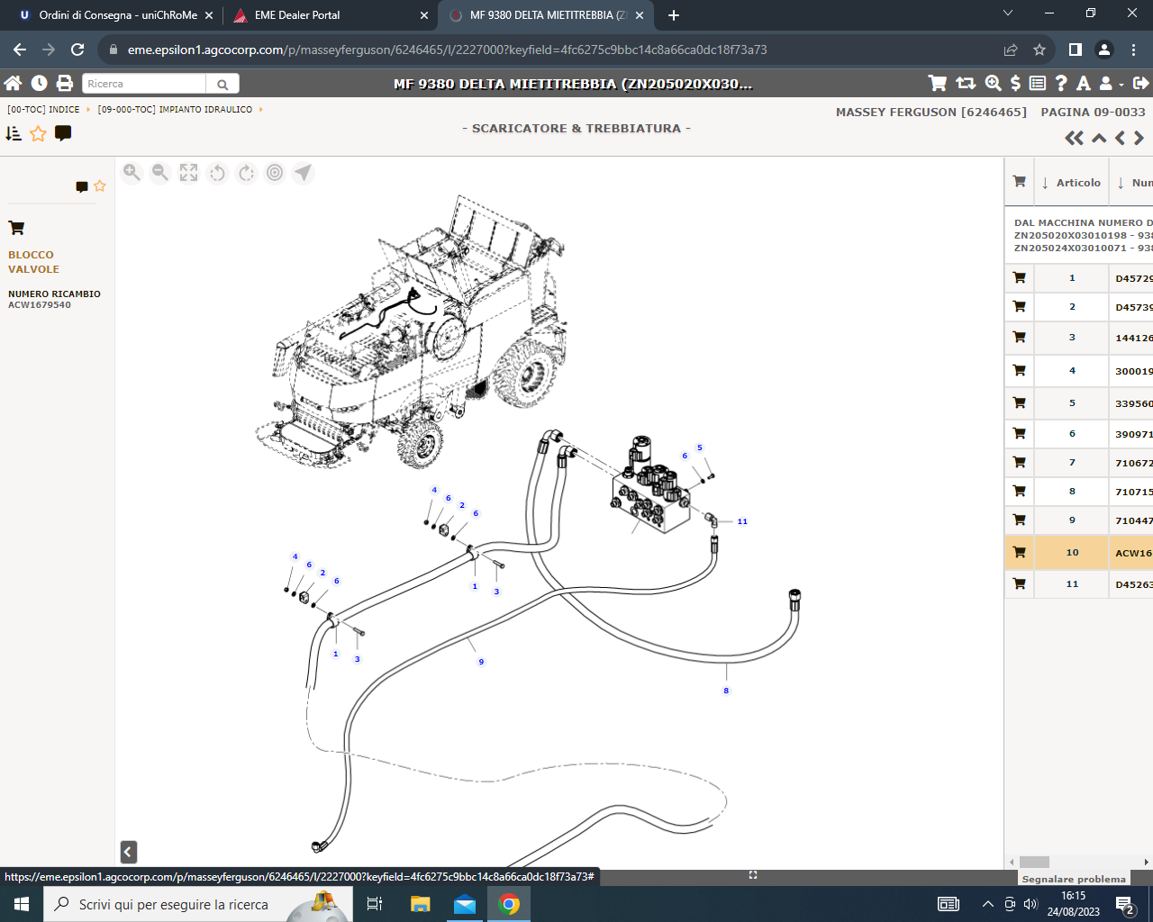
Task: Collapse the panel with left chevron button
Action: pos(129,852)
